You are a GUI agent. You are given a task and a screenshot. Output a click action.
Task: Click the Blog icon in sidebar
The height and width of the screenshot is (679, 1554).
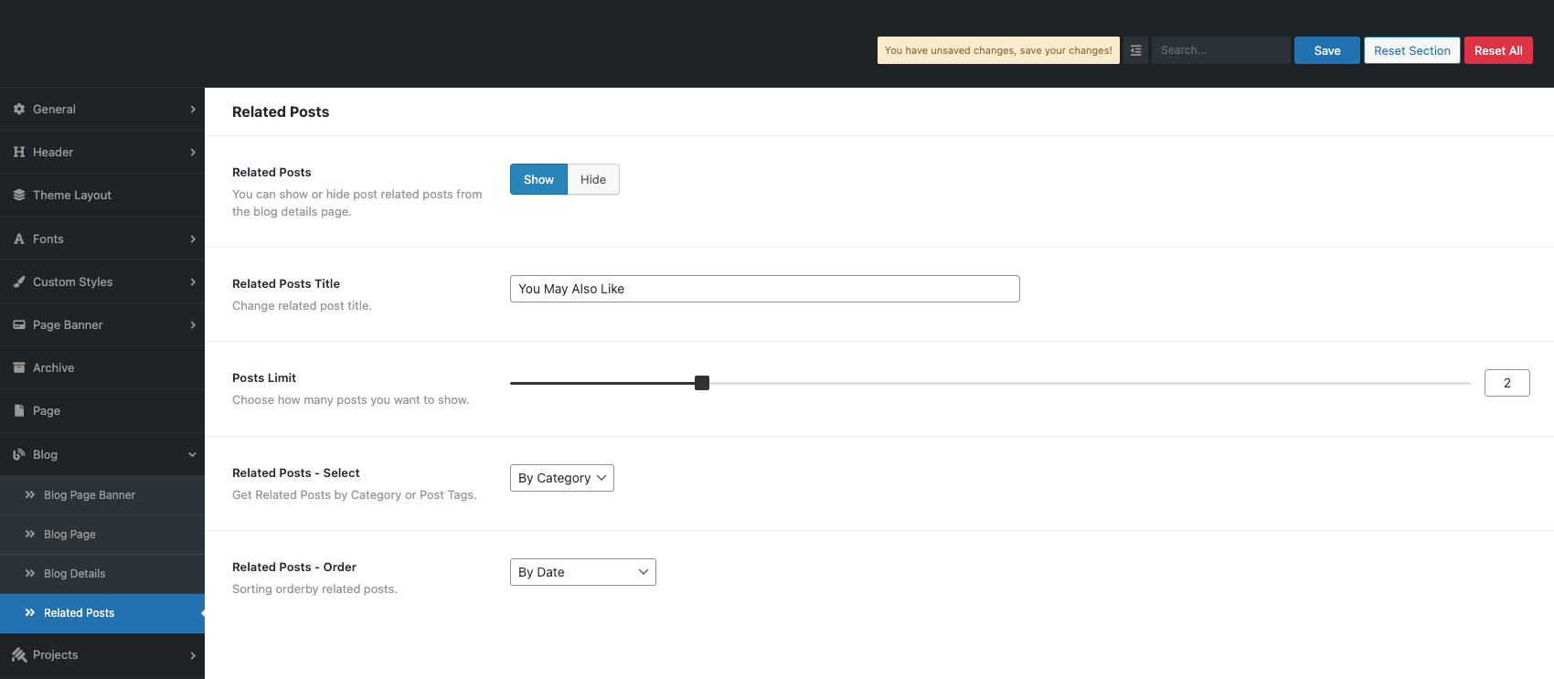(x=19, y=454)
